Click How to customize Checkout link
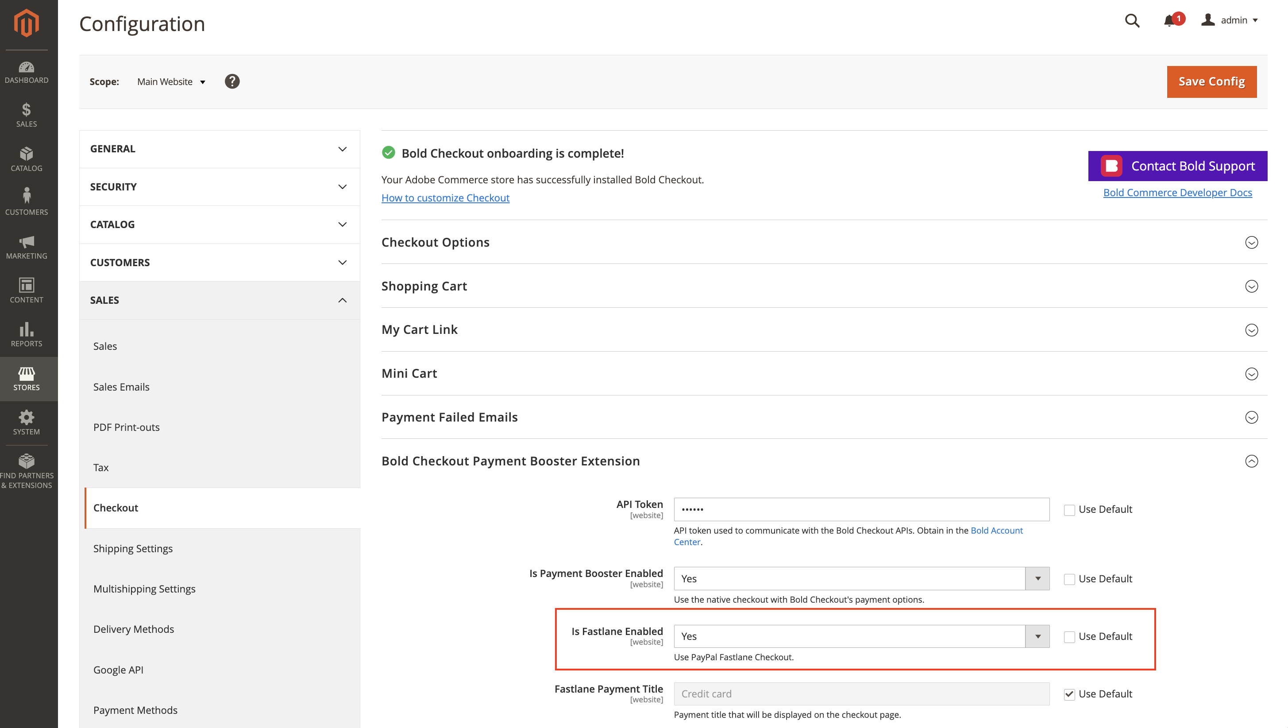This screenshot has height=728, width=1288. point(446,197)
